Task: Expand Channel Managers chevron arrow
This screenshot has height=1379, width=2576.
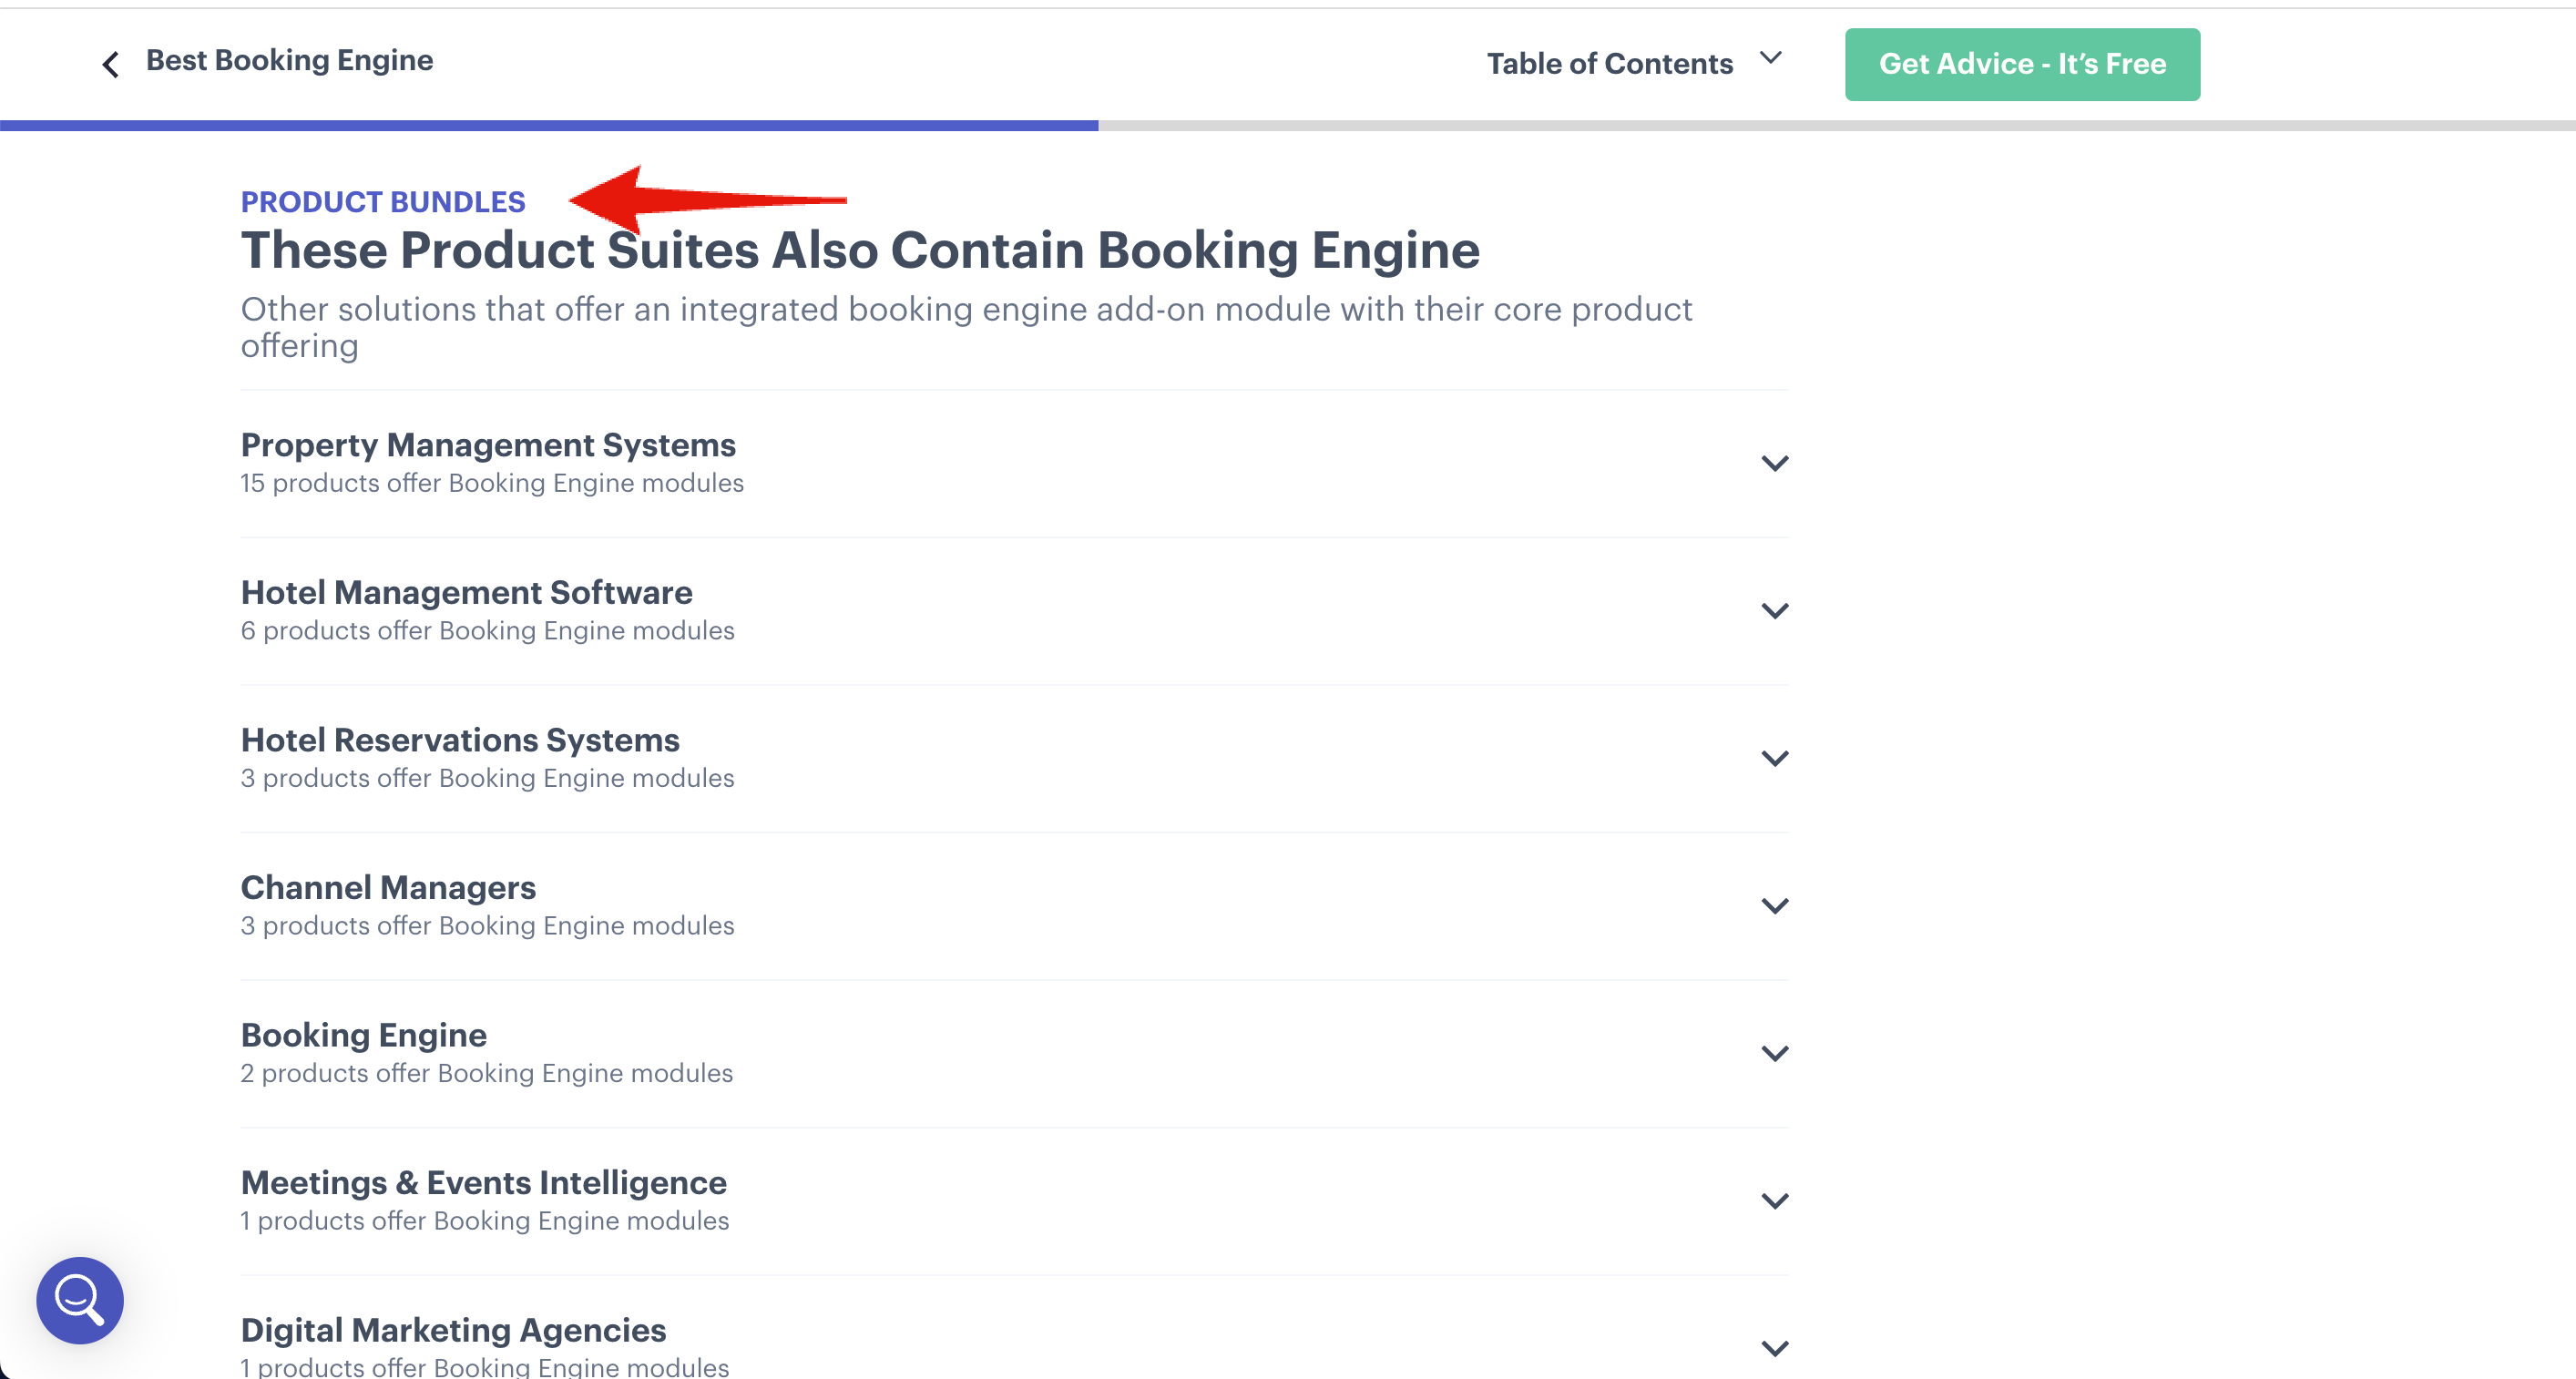Action: tap(1774, 906)
